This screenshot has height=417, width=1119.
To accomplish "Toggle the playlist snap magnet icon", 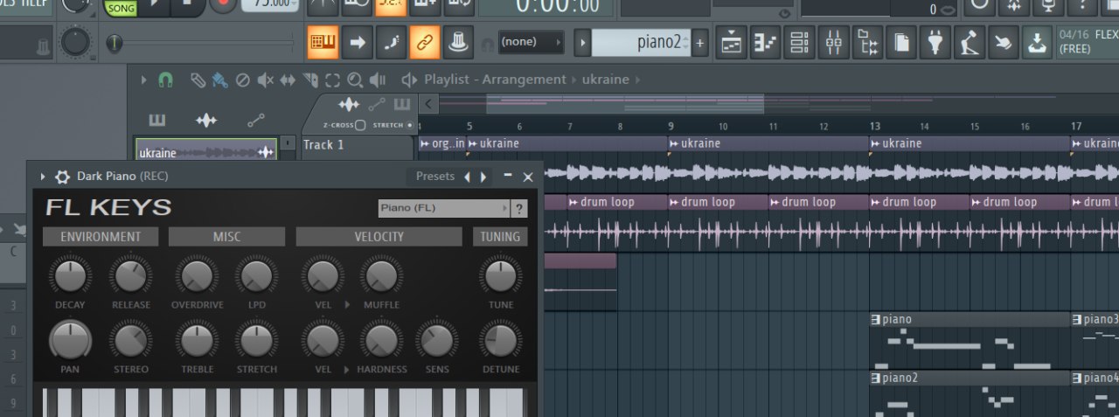I will tap(165, 80).
